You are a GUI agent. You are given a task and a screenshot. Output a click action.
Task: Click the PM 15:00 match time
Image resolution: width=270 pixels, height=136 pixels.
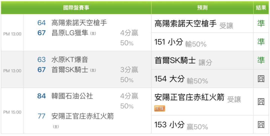click(x=12, y=112)
